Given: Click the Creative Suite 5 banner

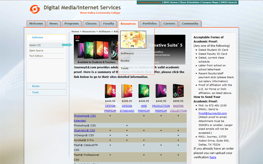Looking at the screenshot, I should pos(129,50).
